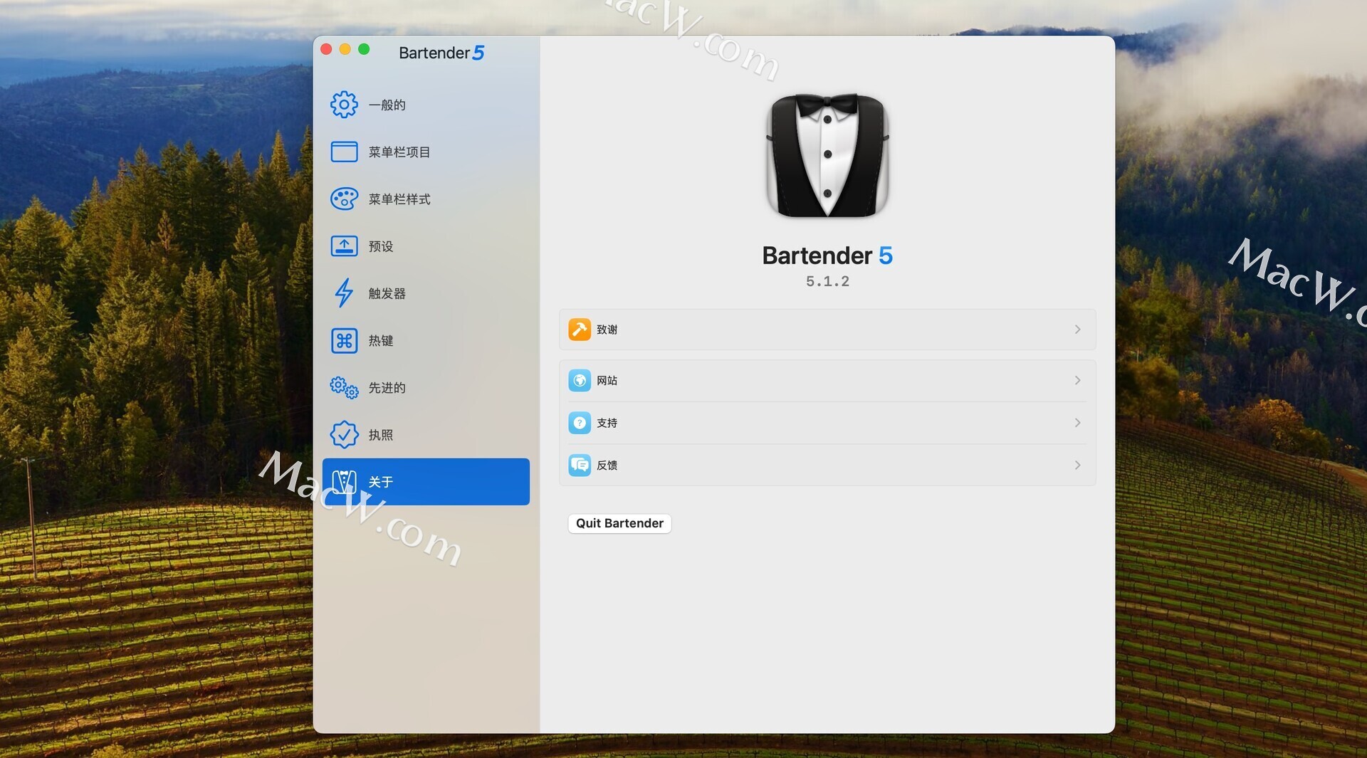The image size is (1367, 758).
Task: Open the 反馈 feedback row
Action: pos(827,465)
